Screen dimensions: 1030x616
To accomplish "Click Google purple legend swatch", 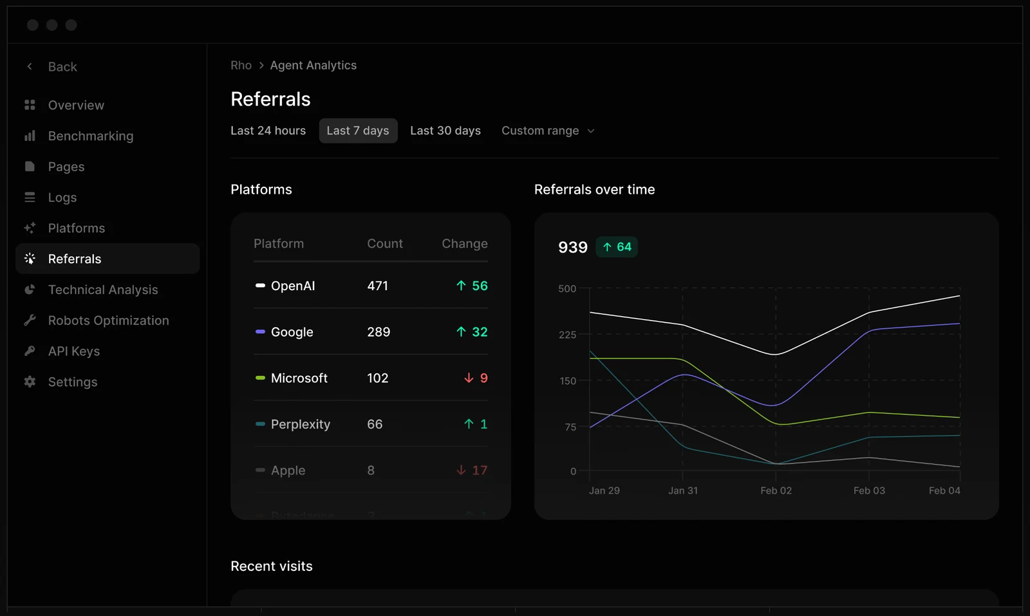I will (x=260, y=331).
